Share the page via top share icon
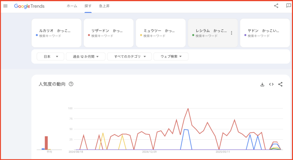This screenshot has width=293, height=160. (x=276, y=6)
